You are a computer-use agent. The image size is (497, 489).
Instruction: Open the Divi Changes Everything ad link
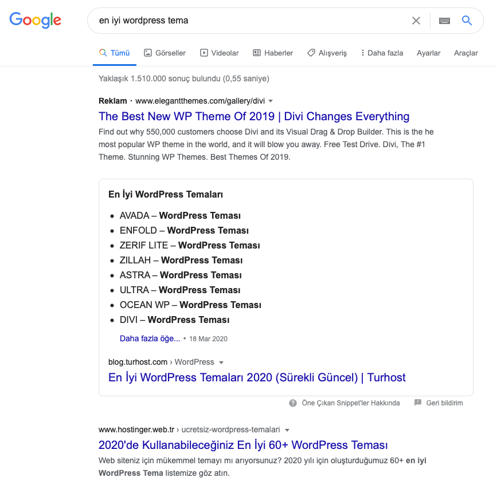[x=254, y=116]
